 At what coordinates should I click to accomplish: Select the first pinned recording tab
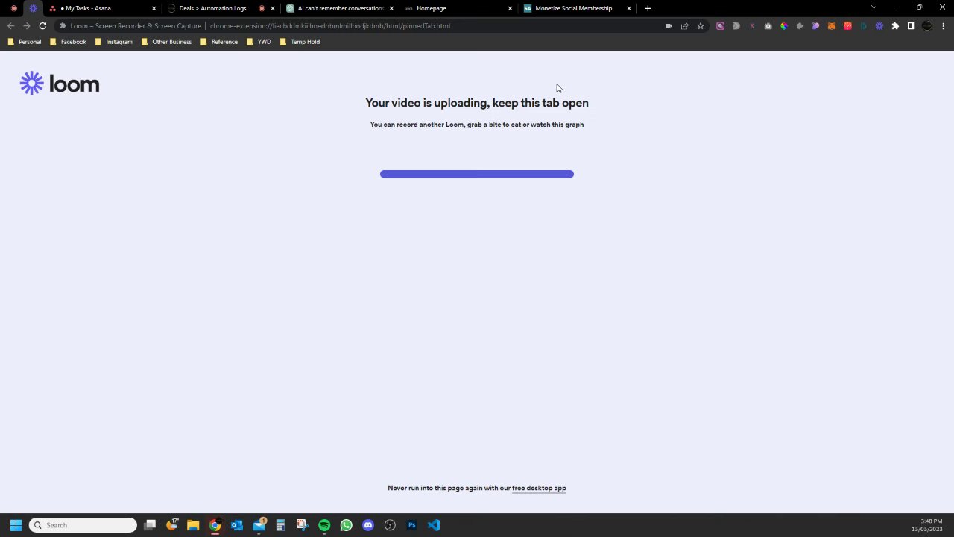click(13, 8)
